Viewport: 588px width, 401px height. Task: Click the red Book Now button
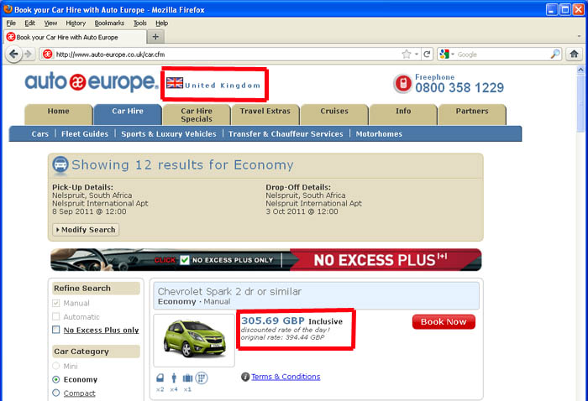[444, 321]
